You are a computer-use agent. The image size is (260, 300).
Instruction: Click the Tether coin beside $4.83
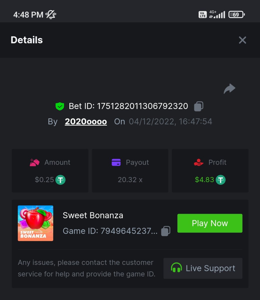click(x=220, y=180)
